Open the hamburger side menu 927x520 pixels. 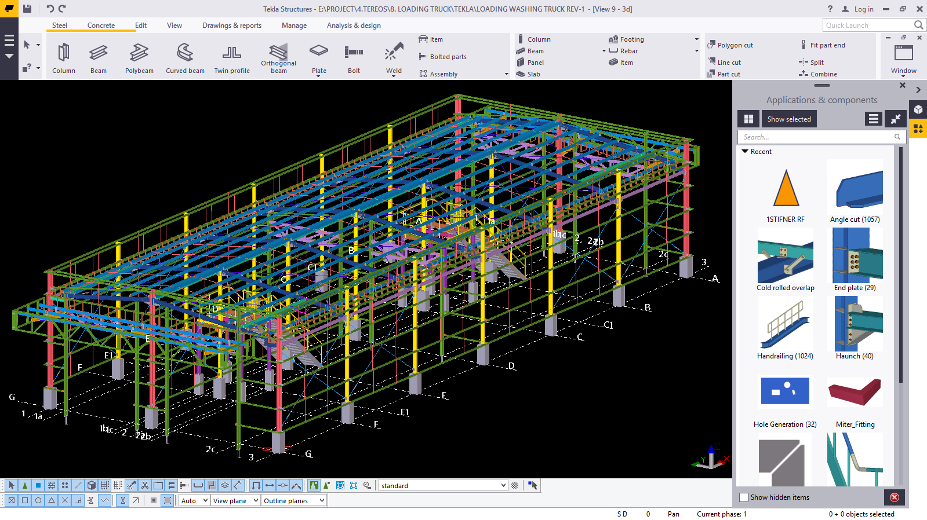tap(9, 41)
